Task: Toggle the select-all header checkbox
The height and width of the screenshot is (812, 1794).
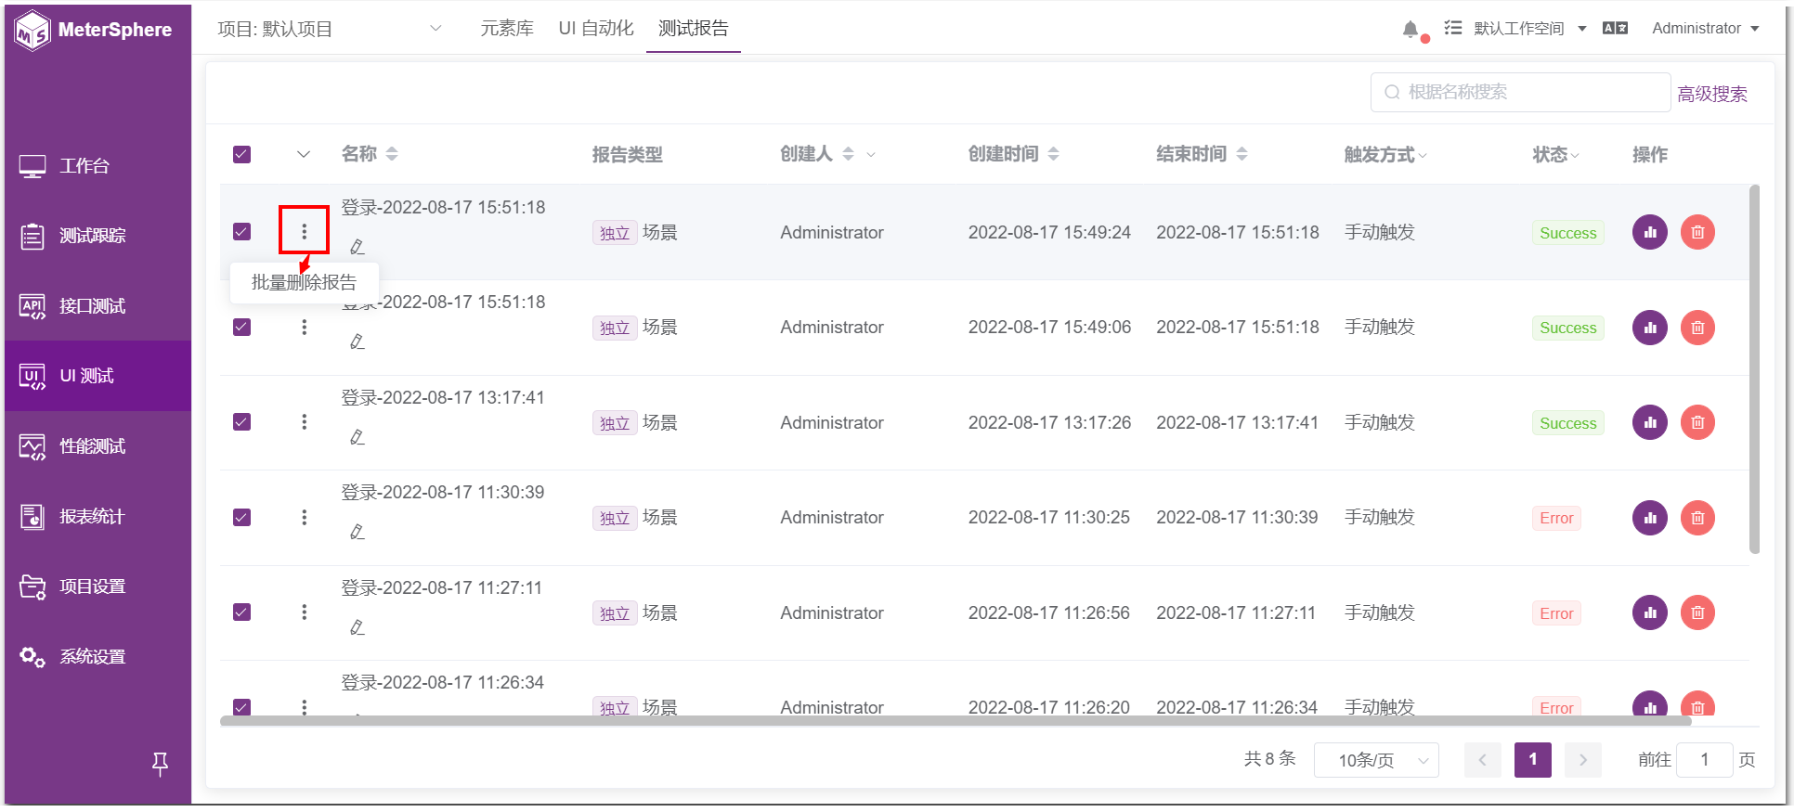Action: coord(242,154)
